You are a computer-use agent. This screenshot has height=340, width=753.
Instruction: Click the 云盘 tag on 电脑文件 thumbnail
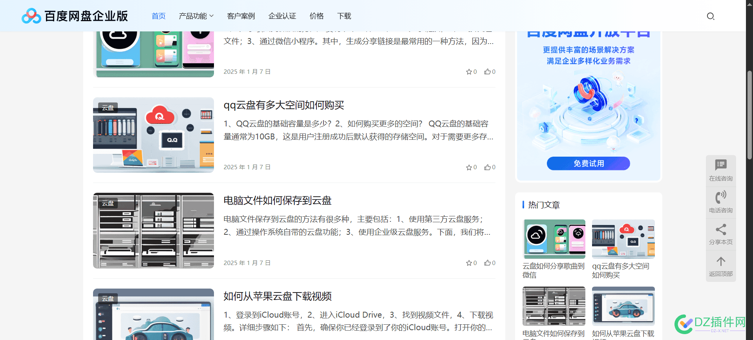(108, 203)
